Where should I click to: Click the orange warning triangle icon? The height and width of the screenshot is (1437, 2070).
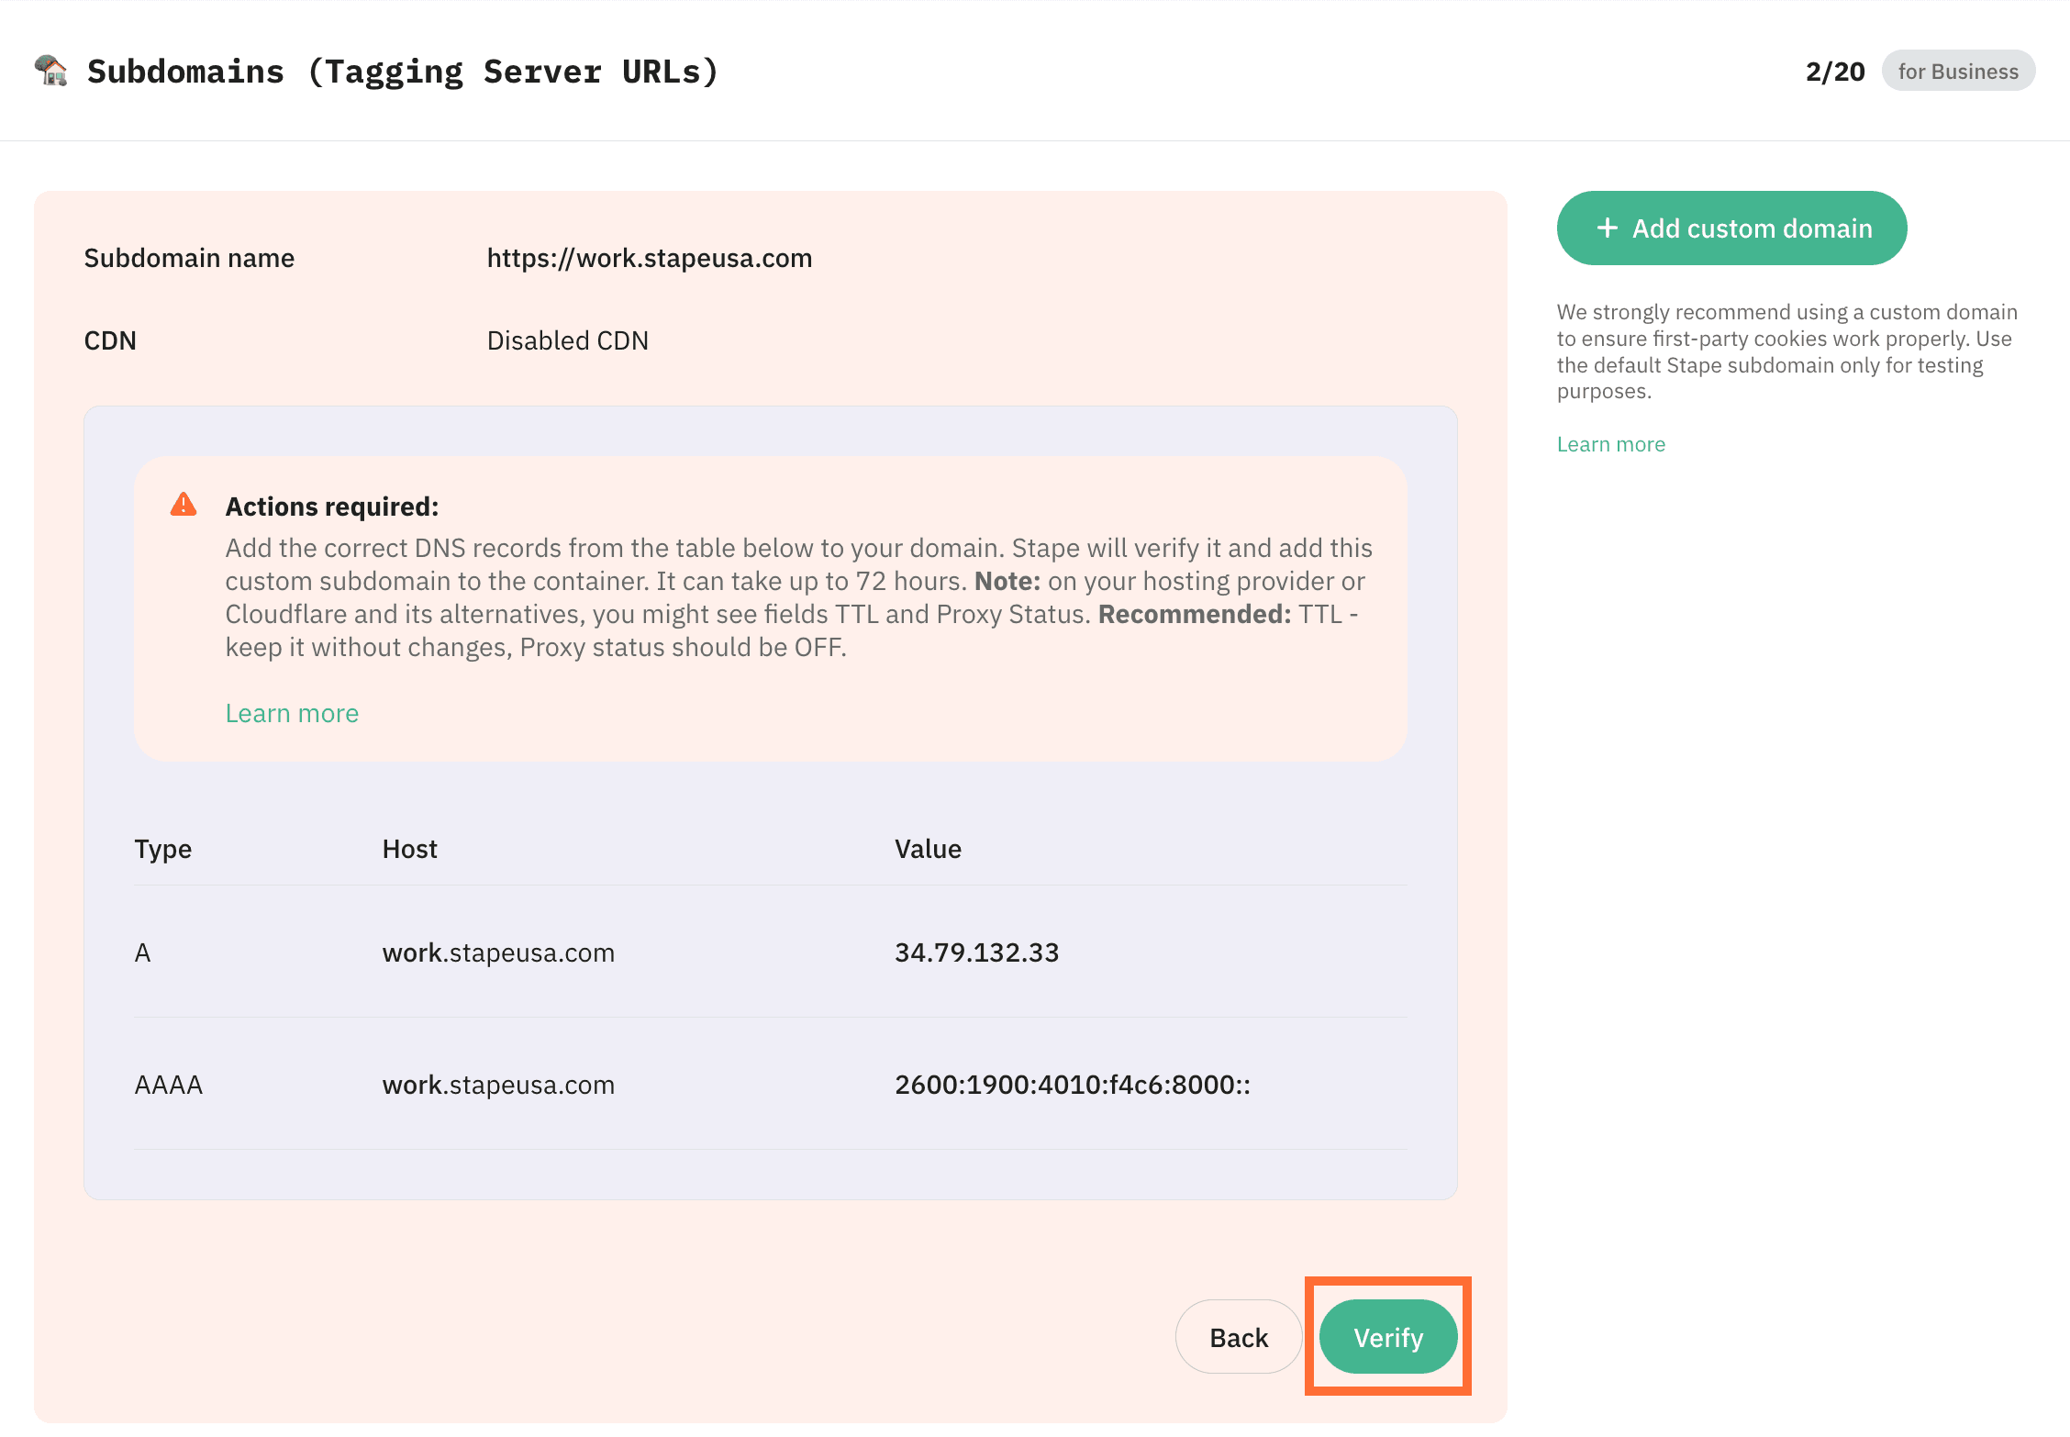pyautogui.click(x=184, y=505)
